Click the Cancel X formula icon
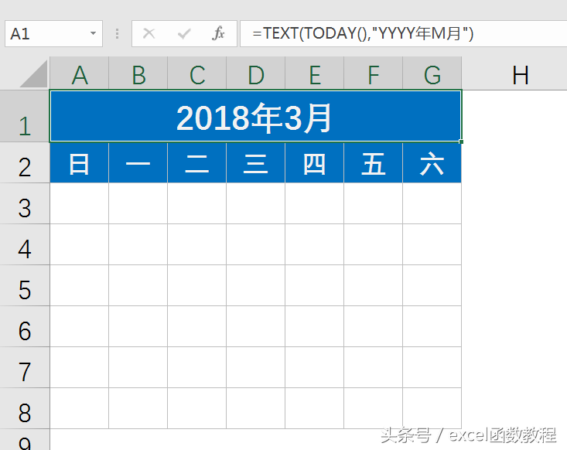This screenshot has height=450, width=567. coord(149,33)
